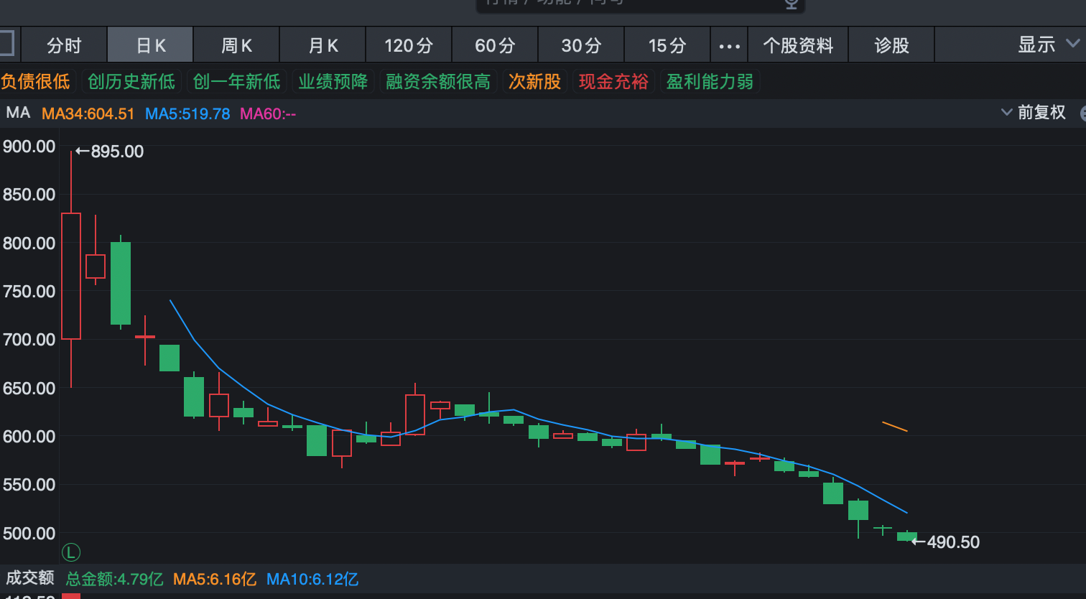The height and width of the screenshot is (599, 1086).
Task: Open the 个股资料 stock info page
Action: click(798, 45)
